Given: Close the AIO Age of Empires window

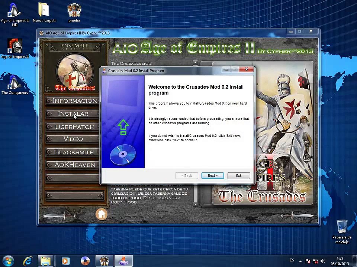Looking at the screenshot, I should coord(311,31).
